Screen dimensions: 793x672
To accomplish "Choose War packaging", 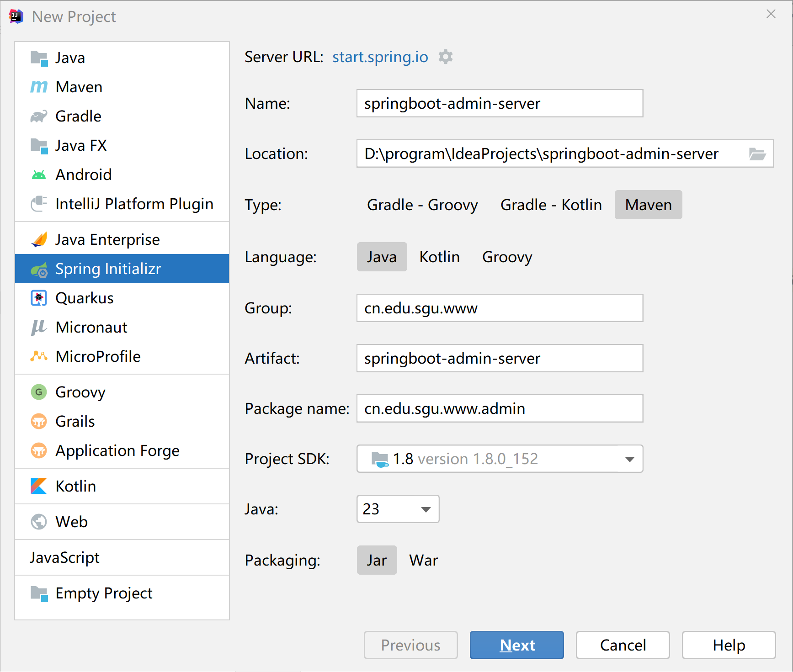I will (x=423, y=560).
